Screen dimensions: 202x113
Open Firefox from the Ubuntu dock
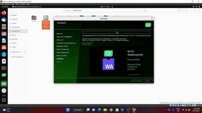pos(4,13)
